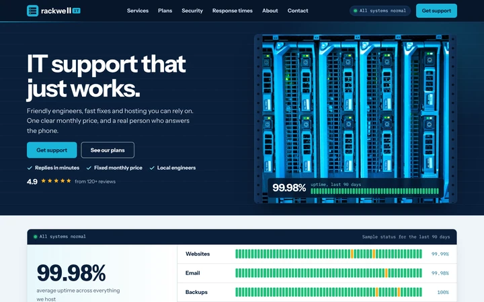
Task: Open the About page
Action: (270, 11)
